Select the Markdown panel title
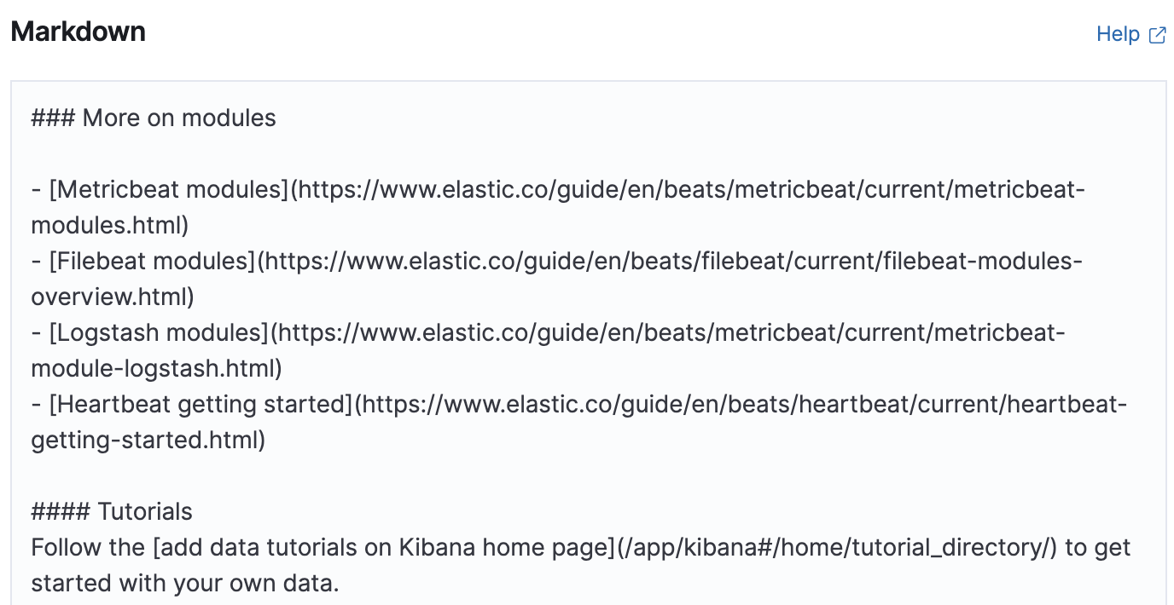The height and width of the screenshot is (605, 1174). coord(77,32)
